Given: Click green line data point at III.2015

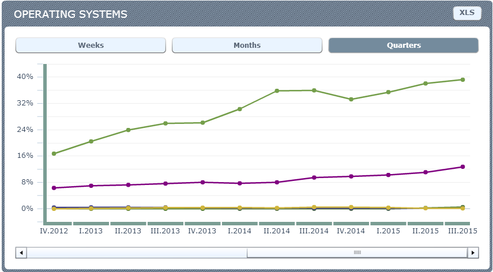Looking at the screenshot, I should point(462,80).
